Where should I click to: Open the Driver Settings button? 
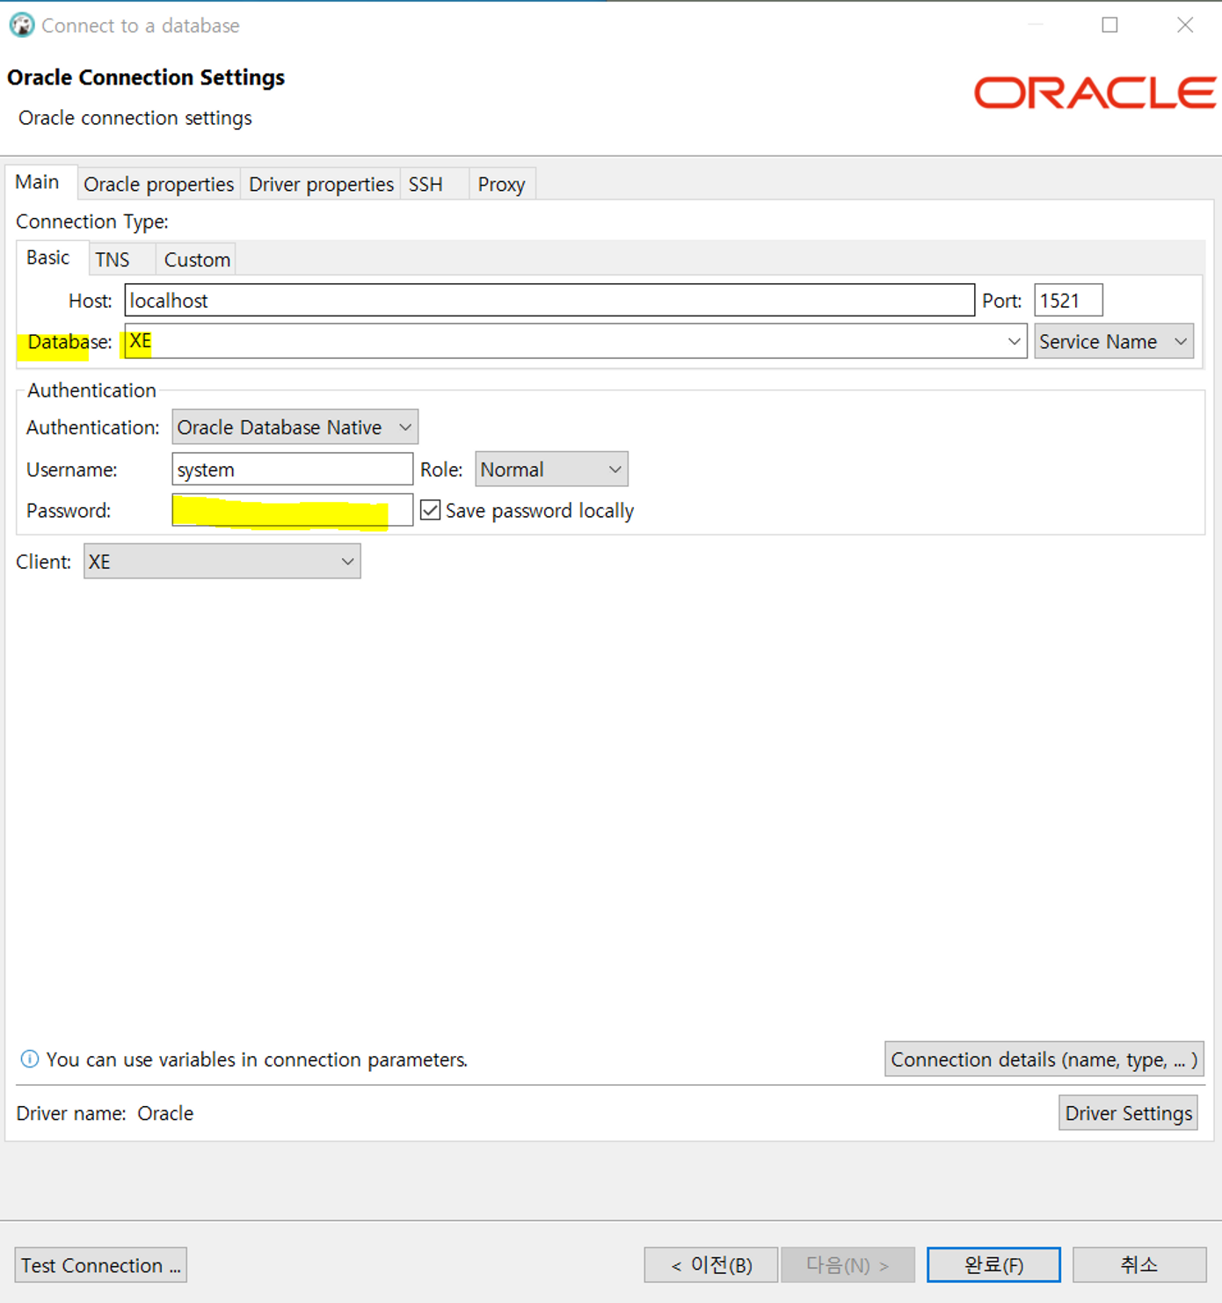[1129, 1113]
